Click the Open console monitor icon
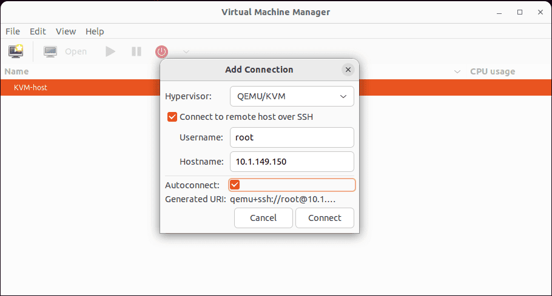Image resolution: width=552 pixels, height=296 pixels. point(50,51)
